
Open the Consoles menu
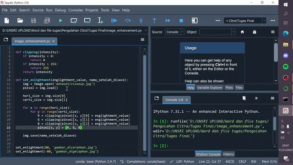tap(76, 10)
